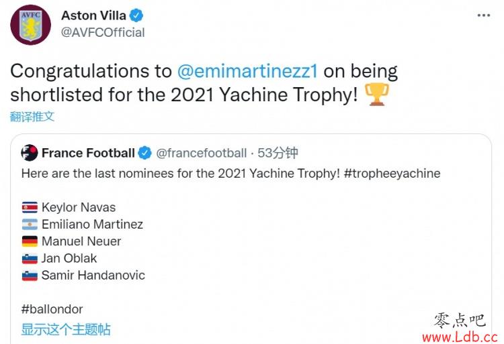Click the Slovenia flag by Samir Handanovic

[x=30, y=276]
